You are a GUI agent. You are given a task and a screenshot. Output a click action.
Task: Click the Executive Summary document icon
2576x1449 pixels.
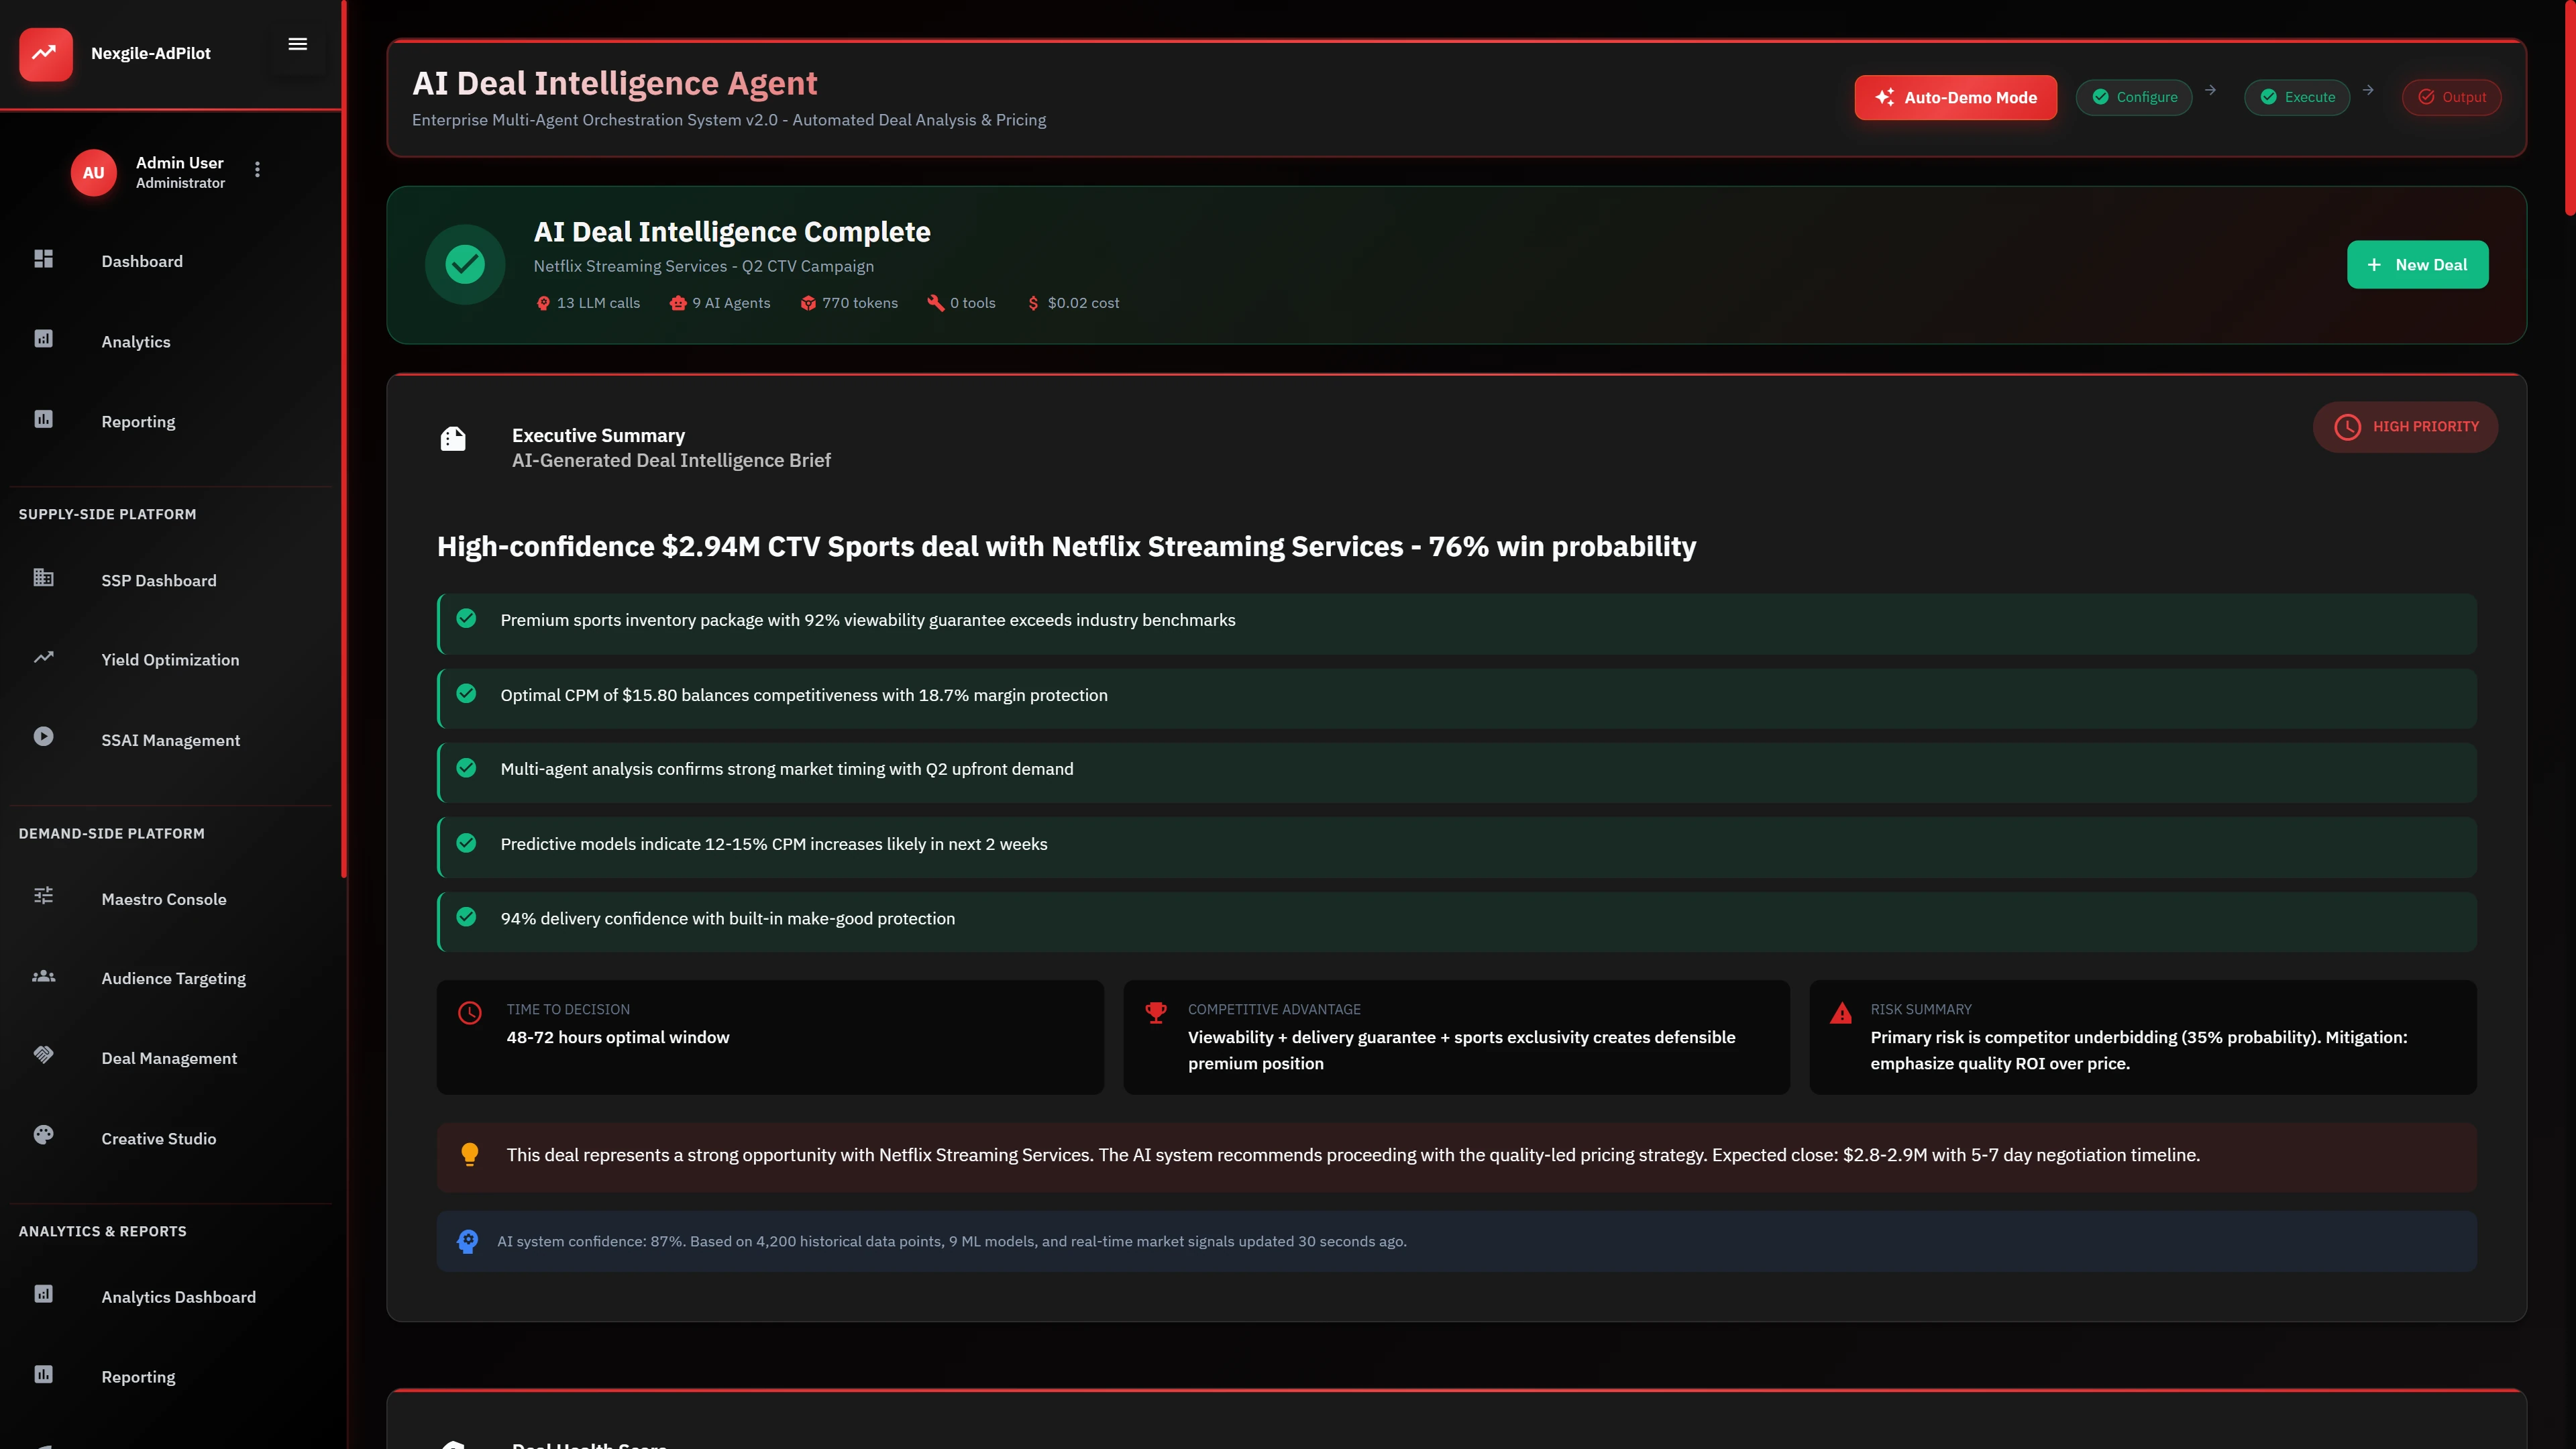(453, 439)
